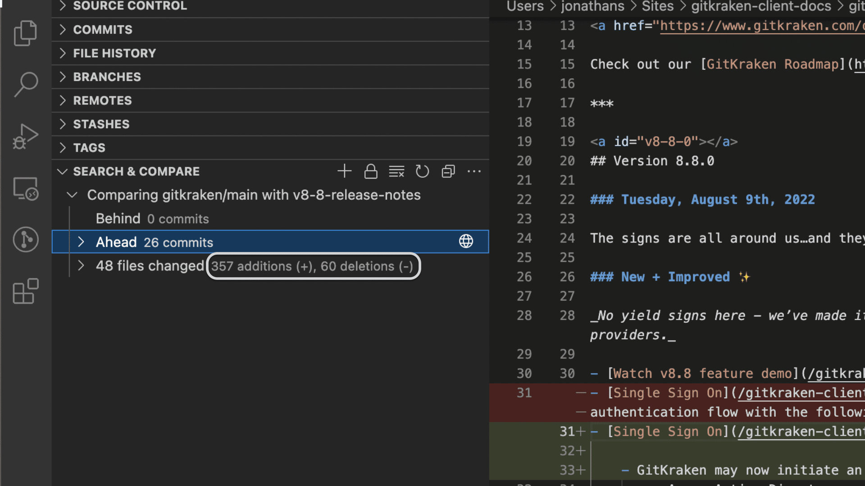
Task: Expand the Ahead 26 commits node
Action: pyautogui.click(x=81, y=242)
